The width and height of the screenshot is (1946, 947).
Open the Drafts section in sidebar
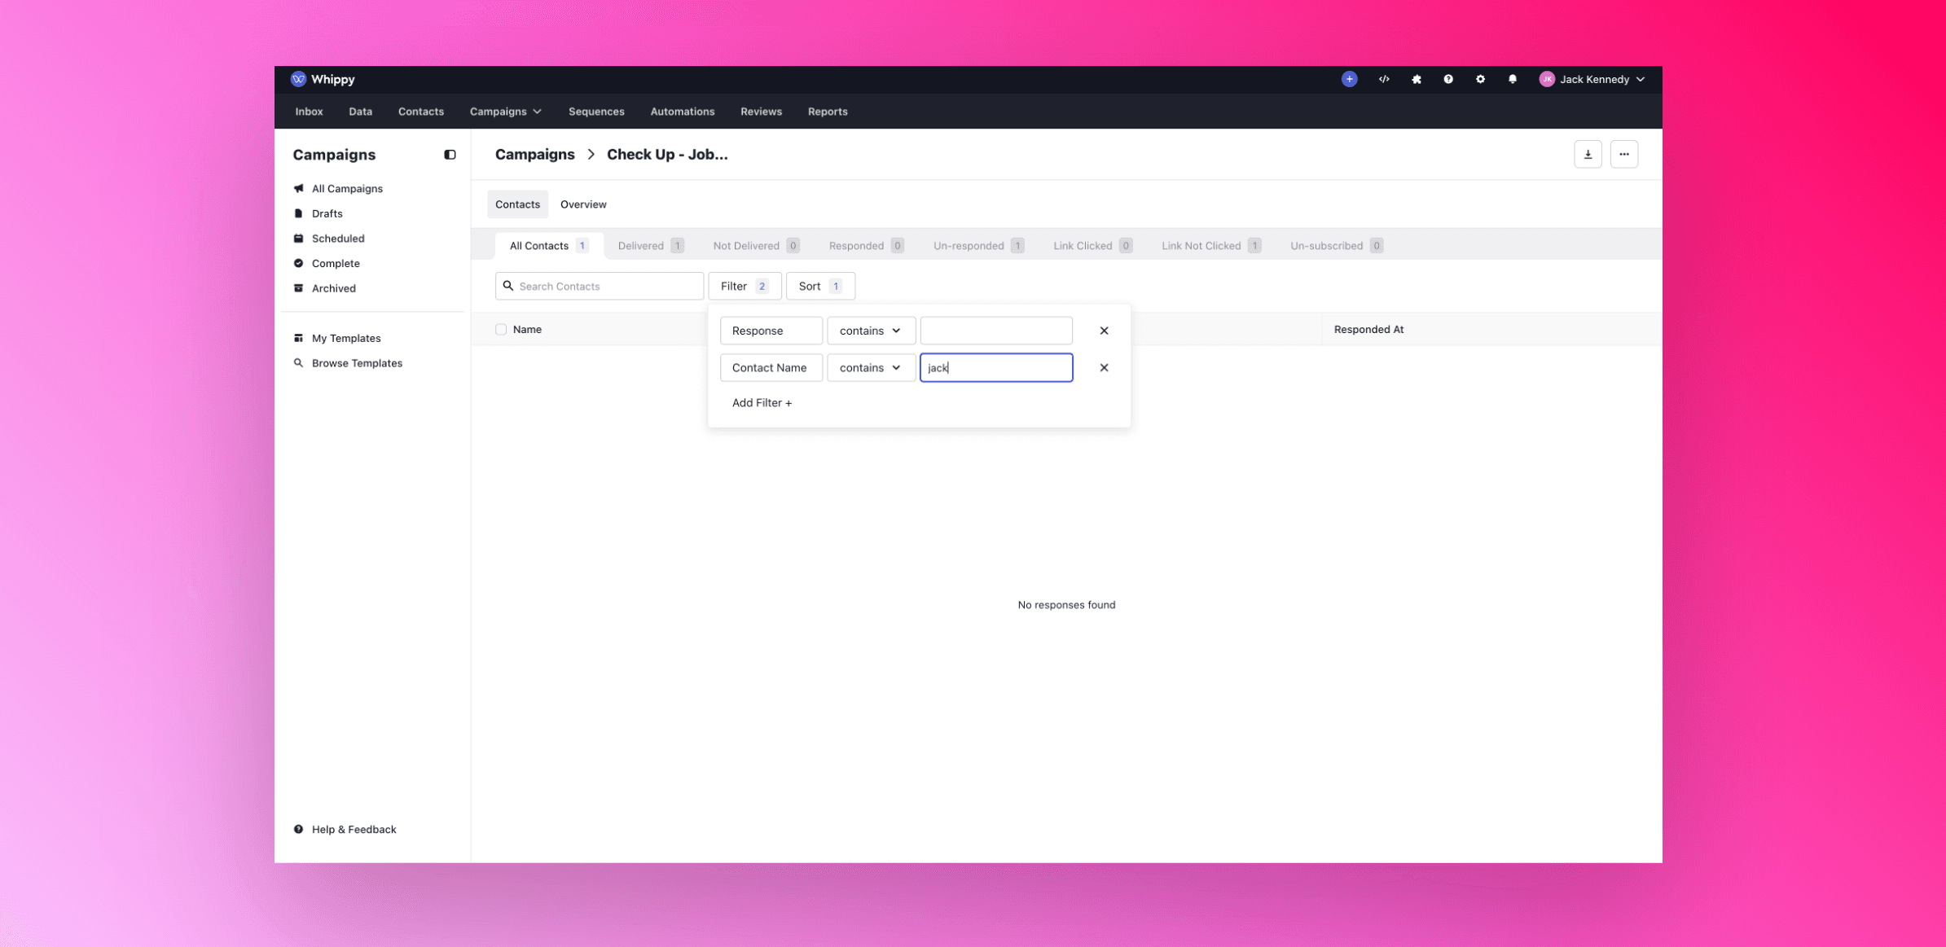point(327,213)
